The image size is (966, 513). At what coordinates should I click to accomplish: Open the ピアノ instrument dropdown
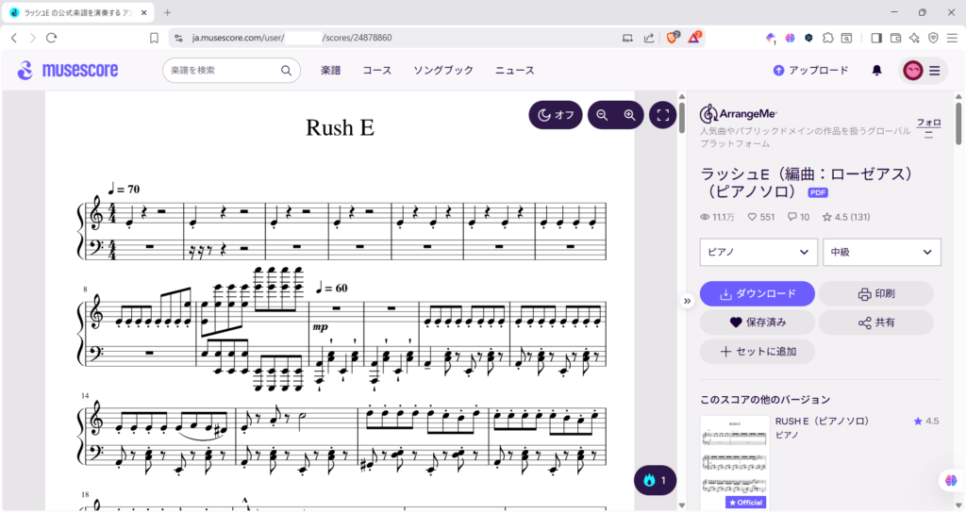click(758, 252)
